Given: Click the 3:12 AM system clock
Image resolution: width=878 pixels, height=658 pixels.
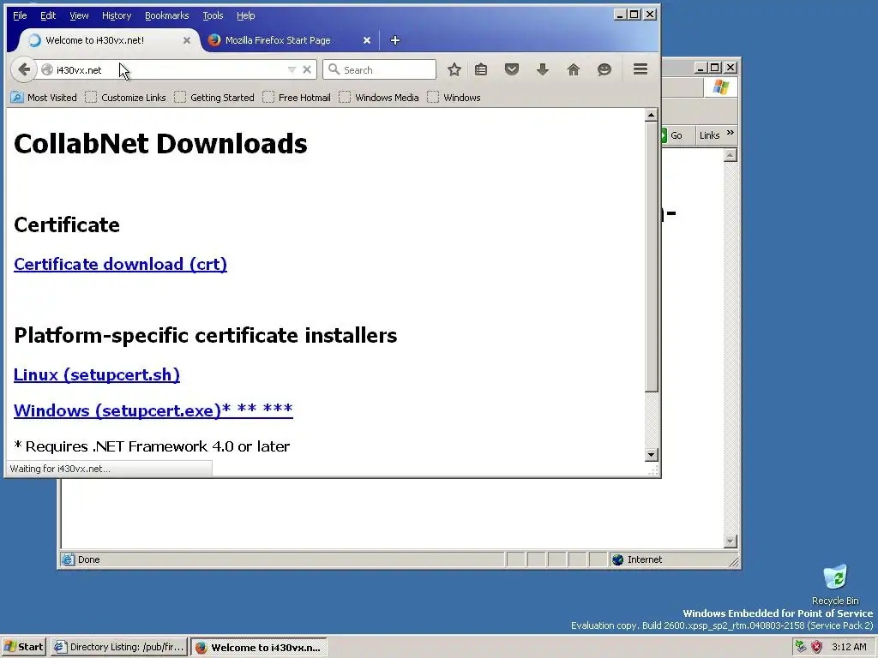Looking at the screenshot, I should pyautogui.click(x=849, y=648).
